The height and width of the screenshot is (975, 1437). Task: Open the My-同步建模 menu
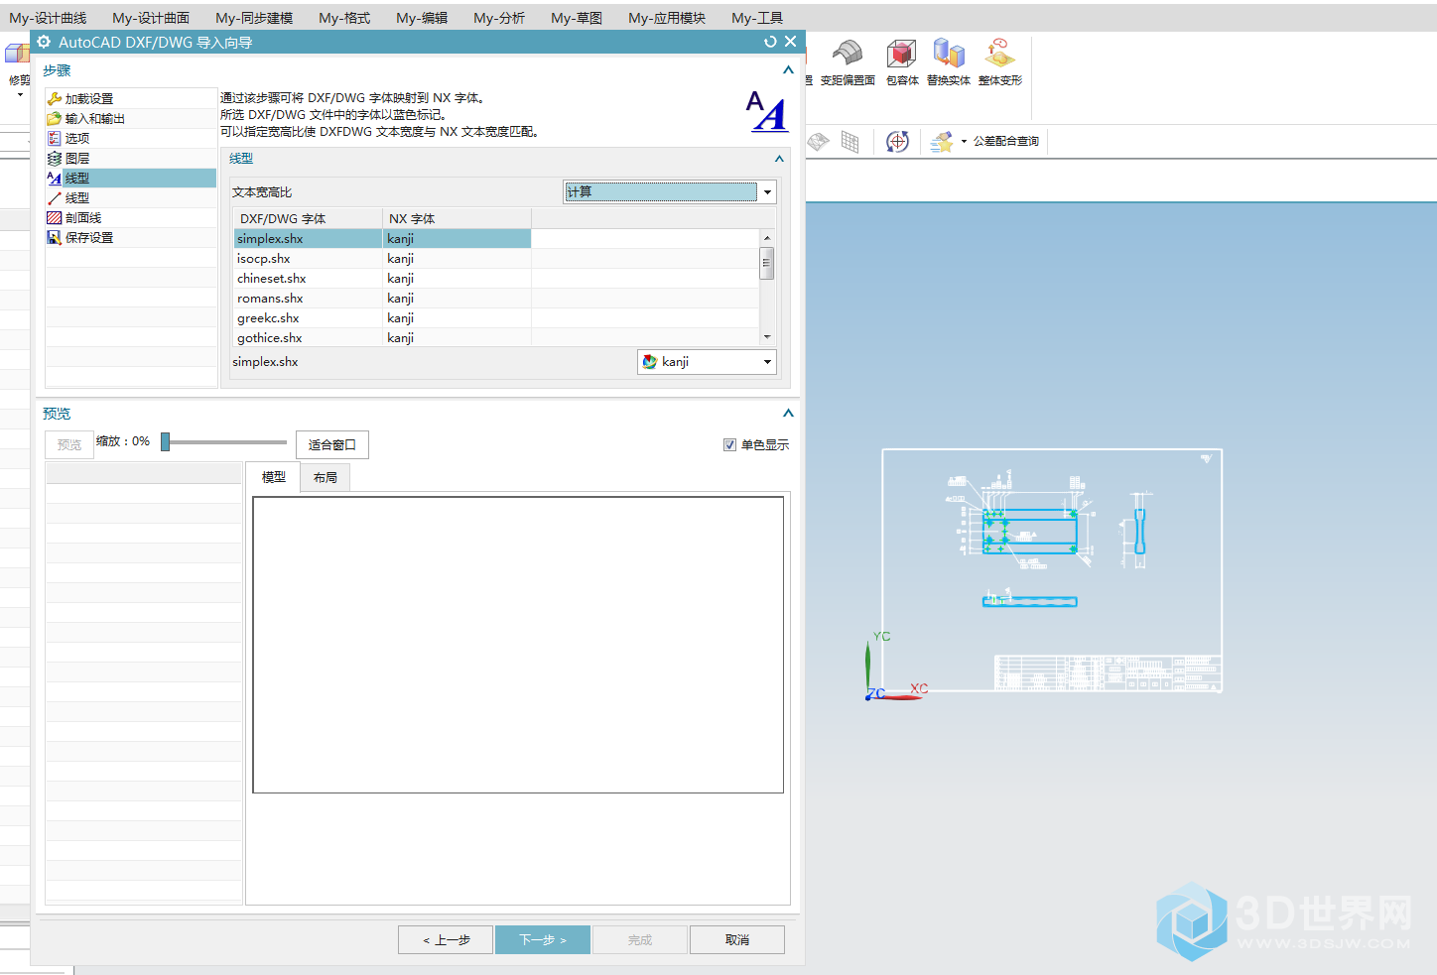[254, 18]
